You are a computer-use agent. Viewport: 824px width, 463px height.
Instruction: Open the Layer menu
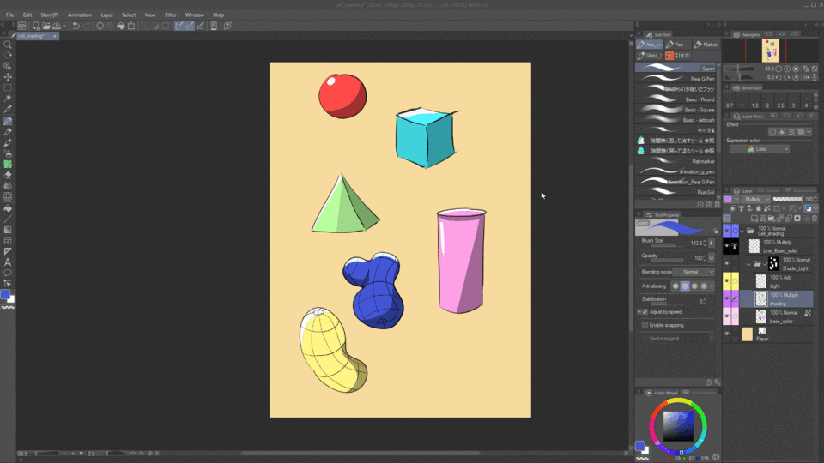[106, 15]
